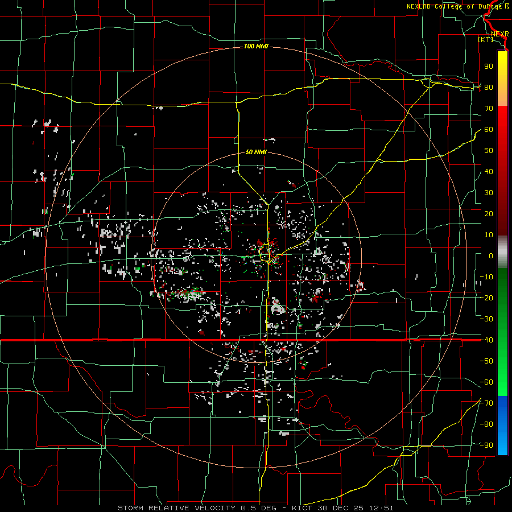This screenshot has width=512, height=512.
Task: Click the "0.5 DEG" elevation text
Action: (x=258, y=508)
